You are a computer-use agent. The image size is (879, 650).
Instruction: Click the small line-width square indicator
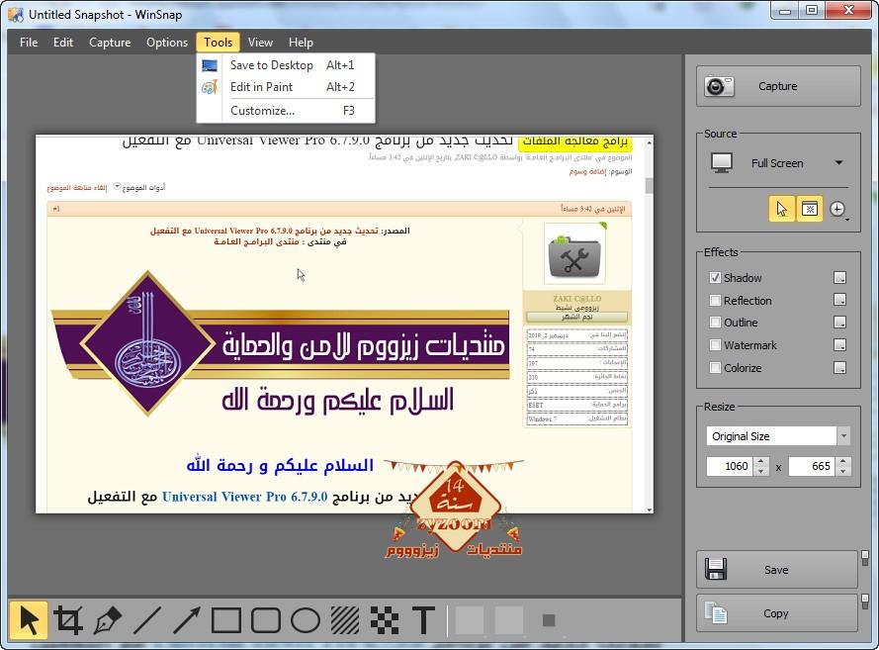click(549, 620)
